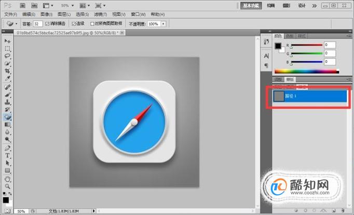Select the Move tool

pyautogui.click(x=7, y=41)
